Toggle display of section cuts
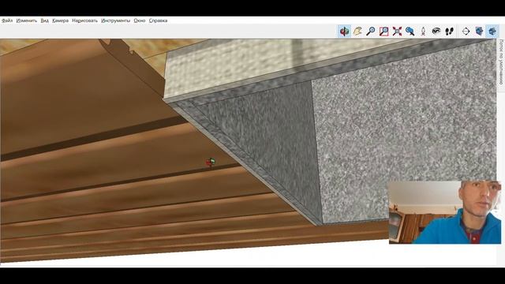The width and height of the screenshot is (505, 284). [x=492, y=32]
